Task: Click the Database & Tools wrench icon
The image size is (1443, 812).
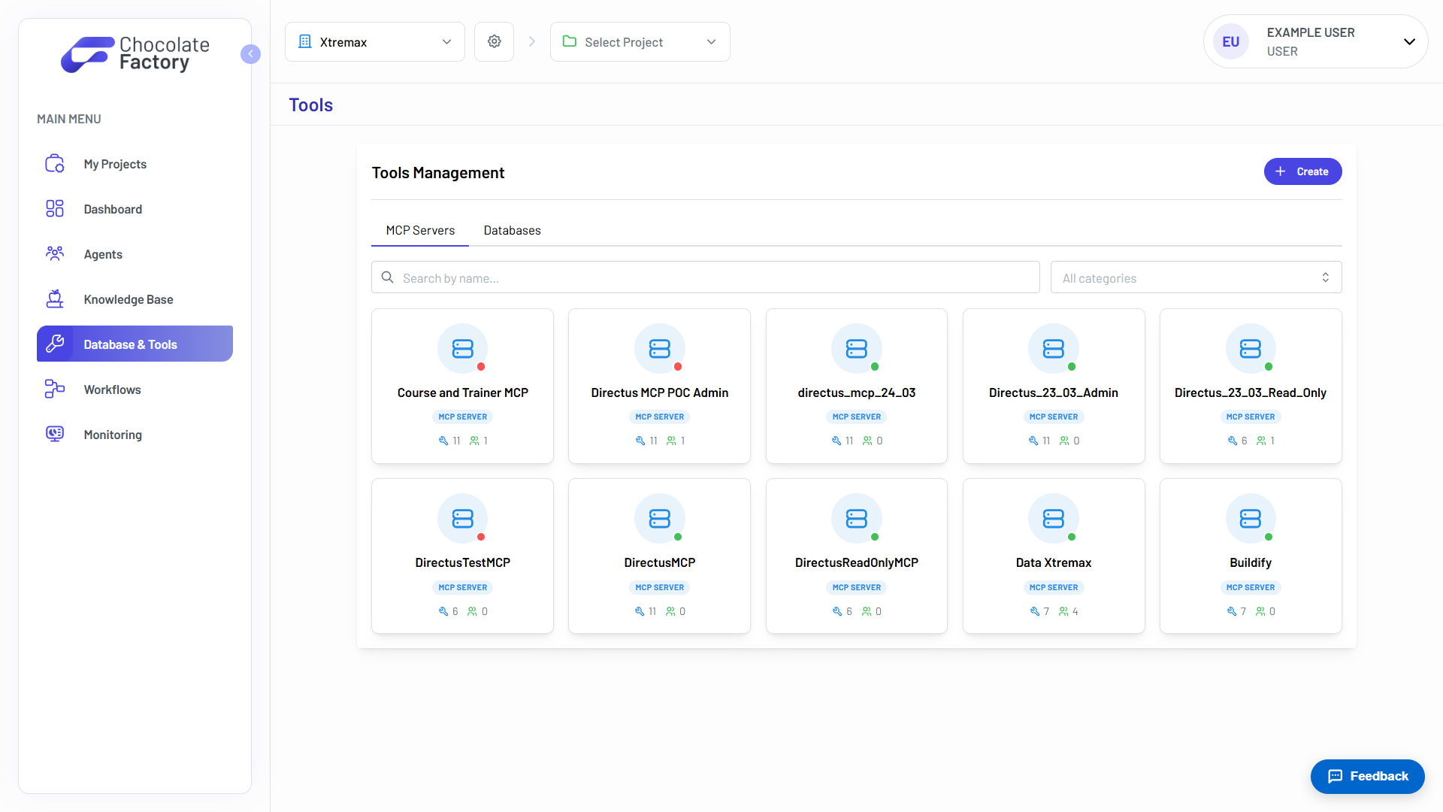Action: tap(55, 344)
